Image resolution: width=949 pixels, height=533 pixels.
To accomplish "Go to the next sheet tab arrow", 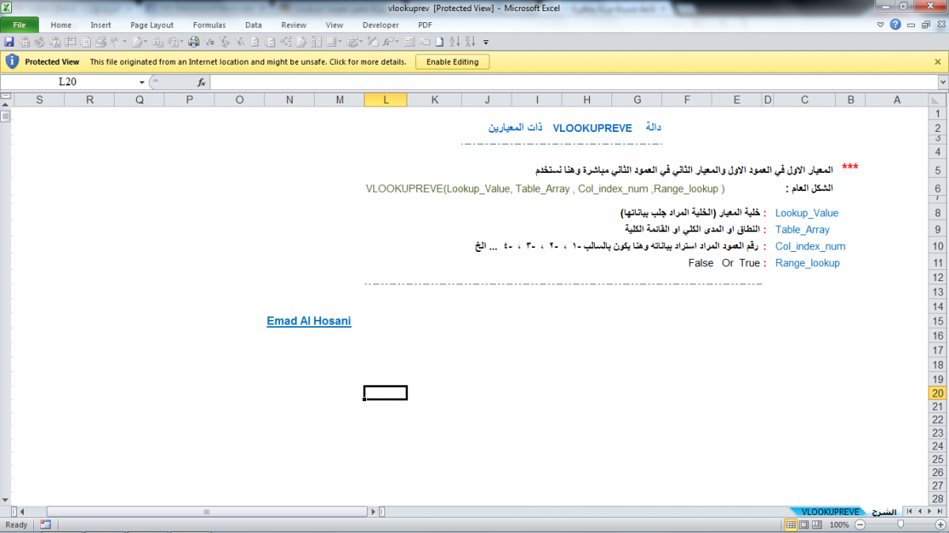I will click(x=928, y=512).
